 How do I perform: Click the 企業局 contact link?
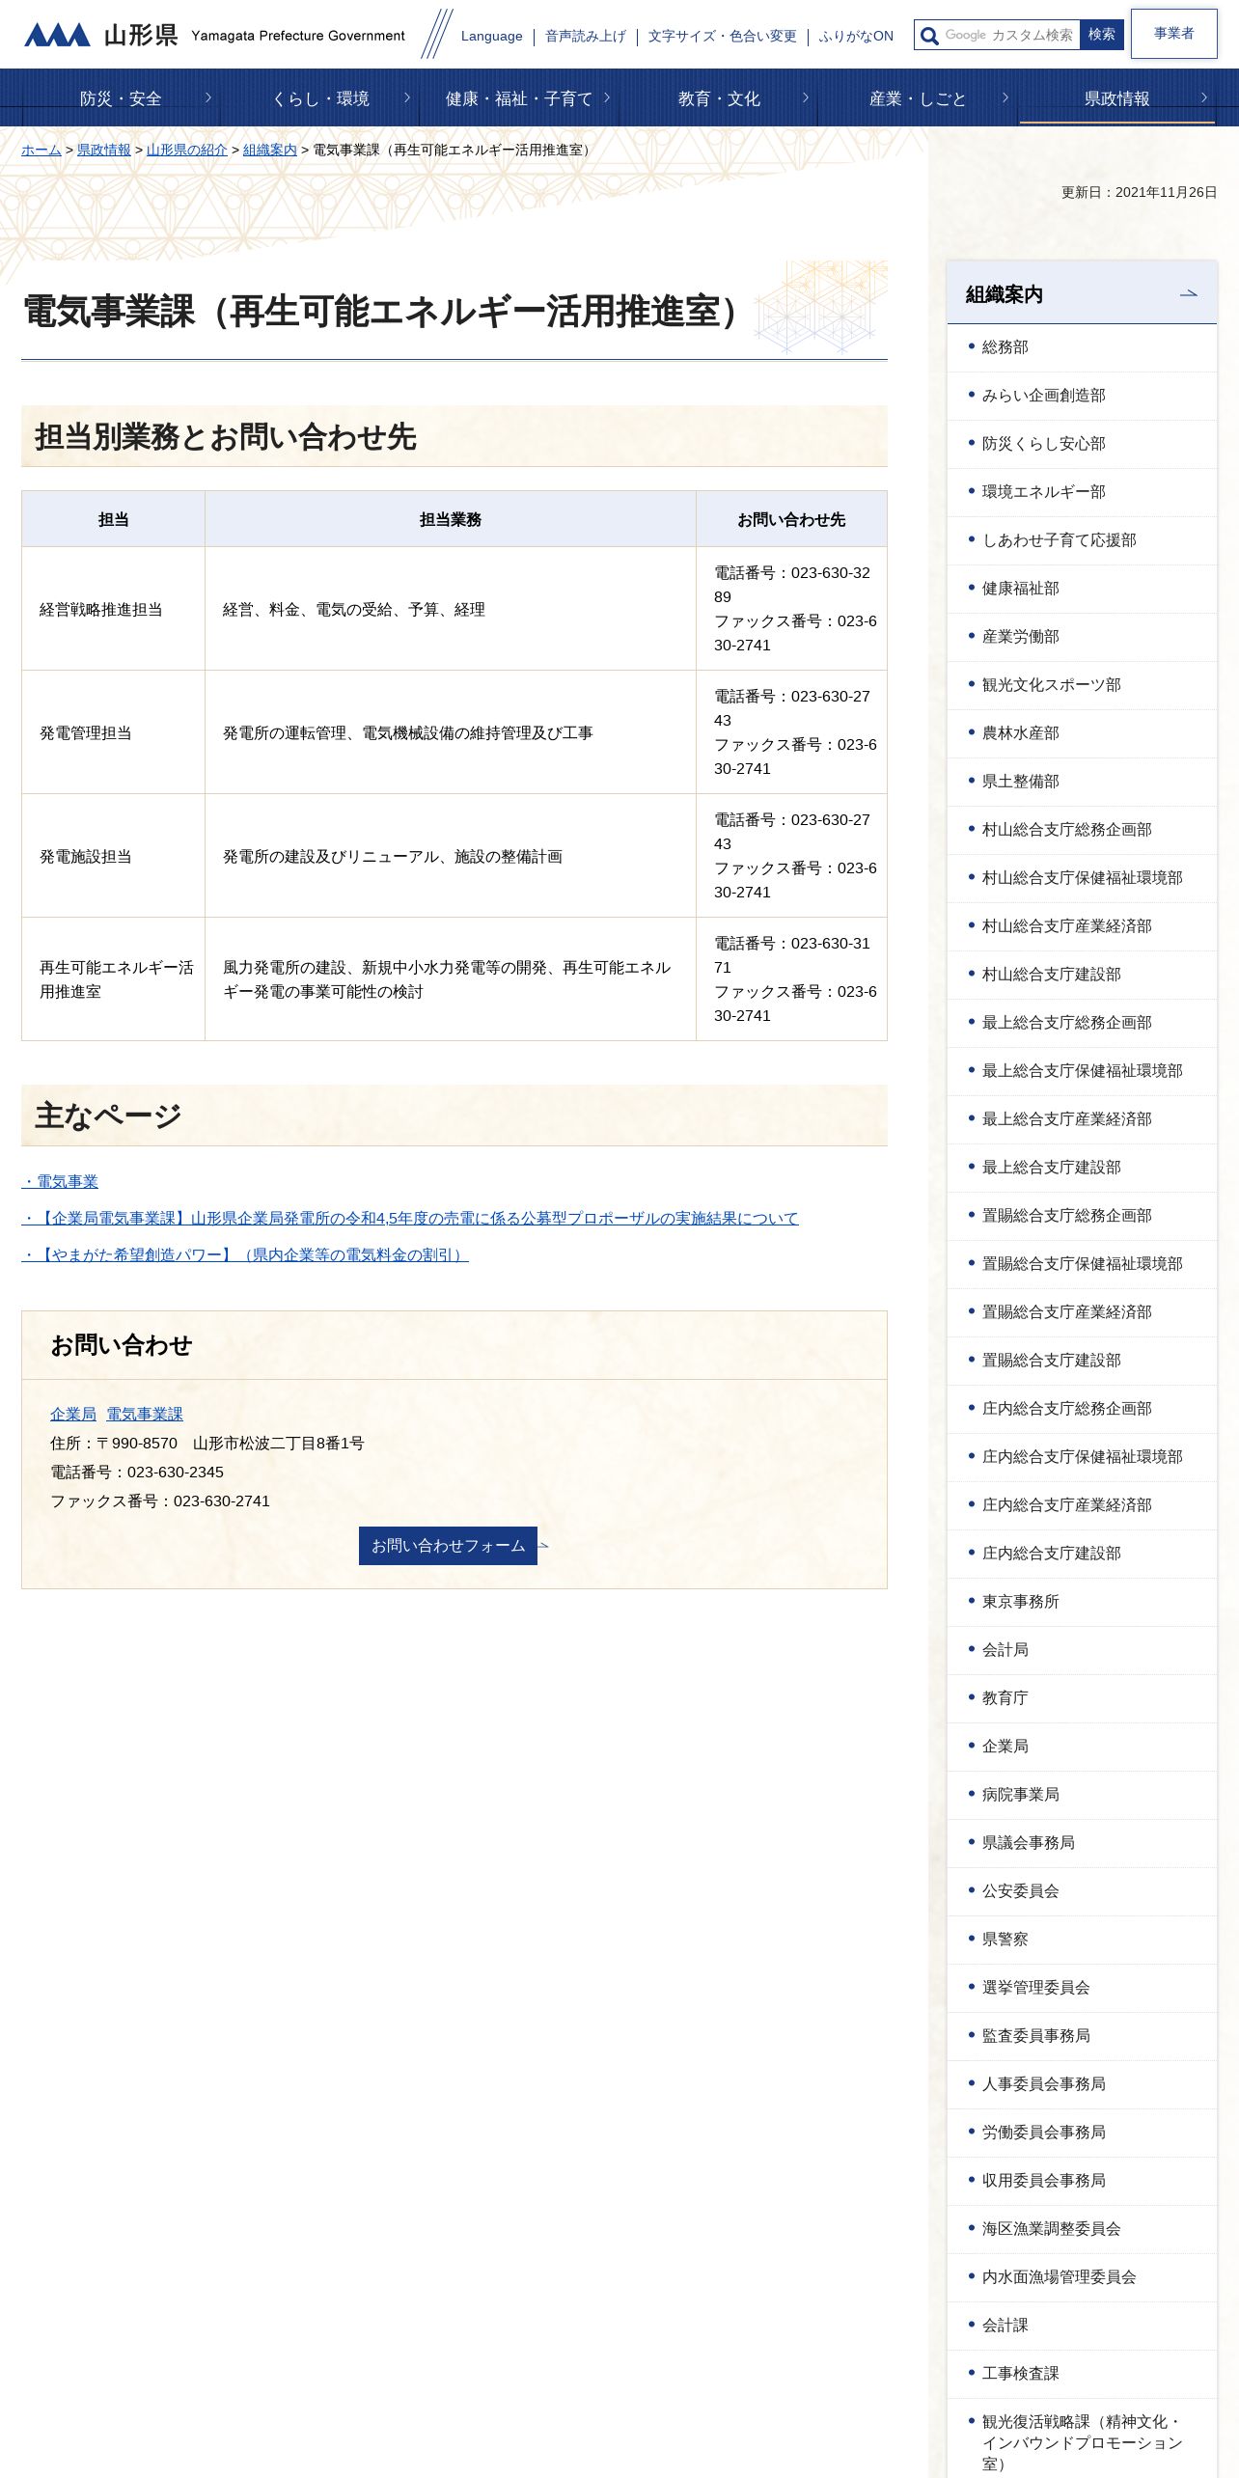coord(73,1414)
